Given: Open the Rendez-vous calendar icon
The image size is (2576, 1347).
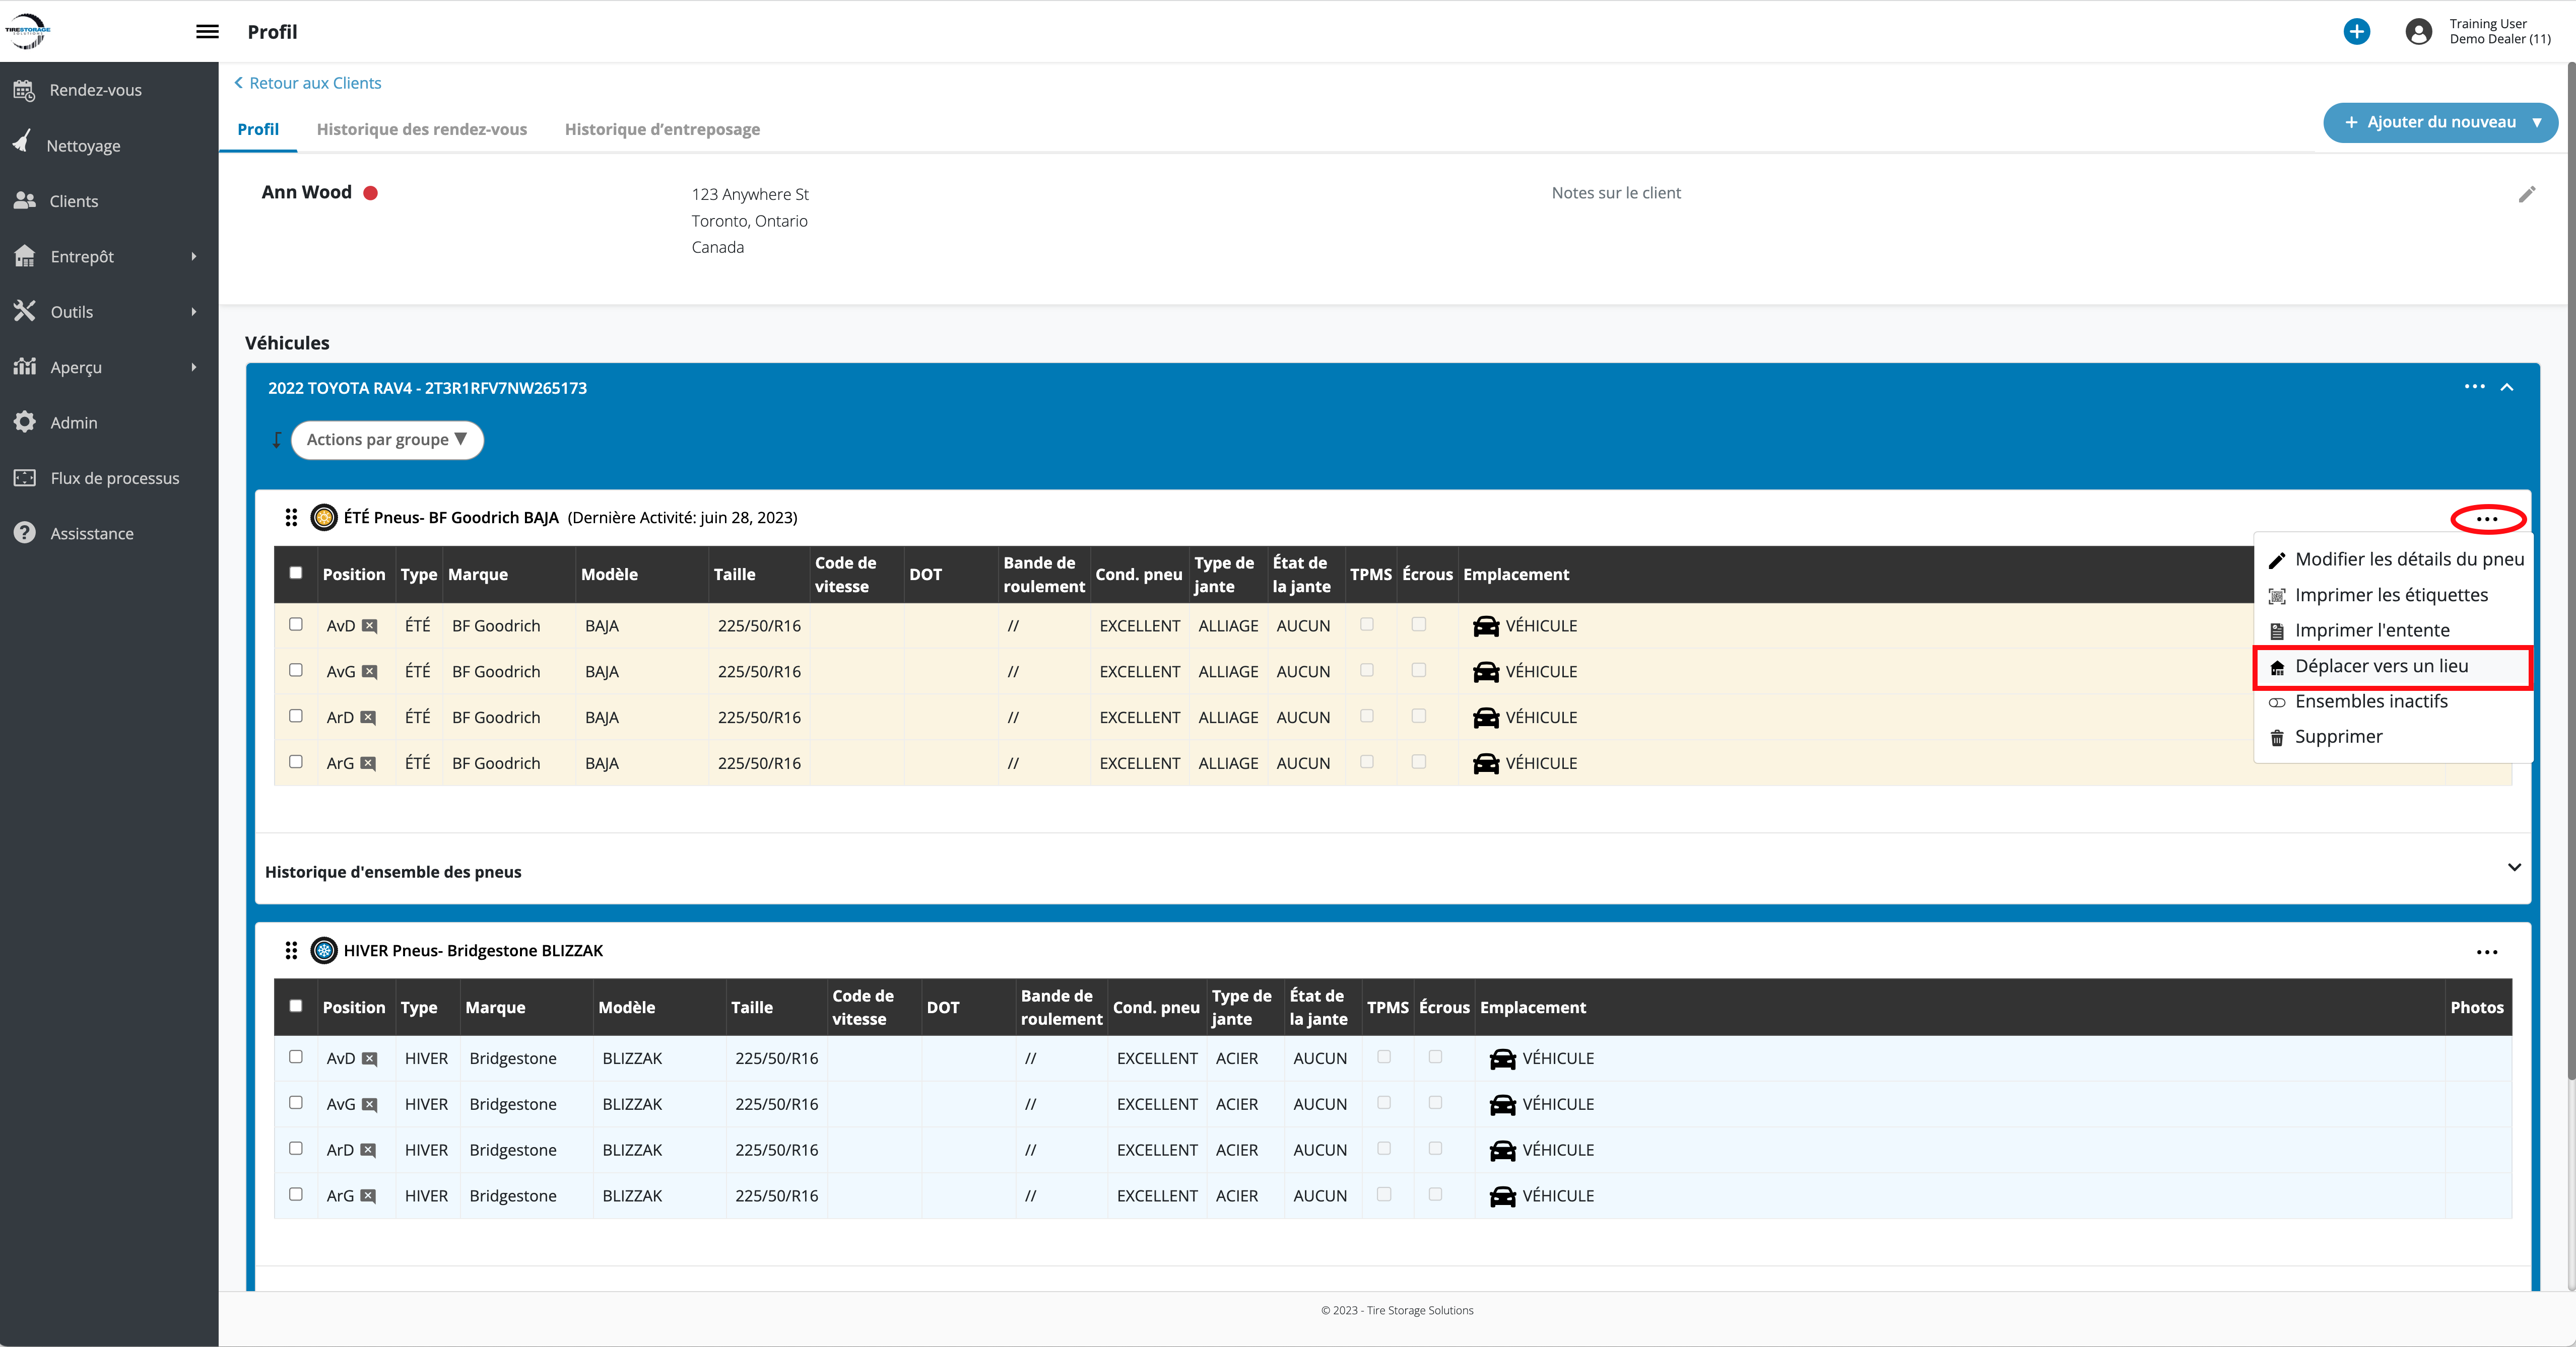Looking at the screenshot, I should coord(25,90).
